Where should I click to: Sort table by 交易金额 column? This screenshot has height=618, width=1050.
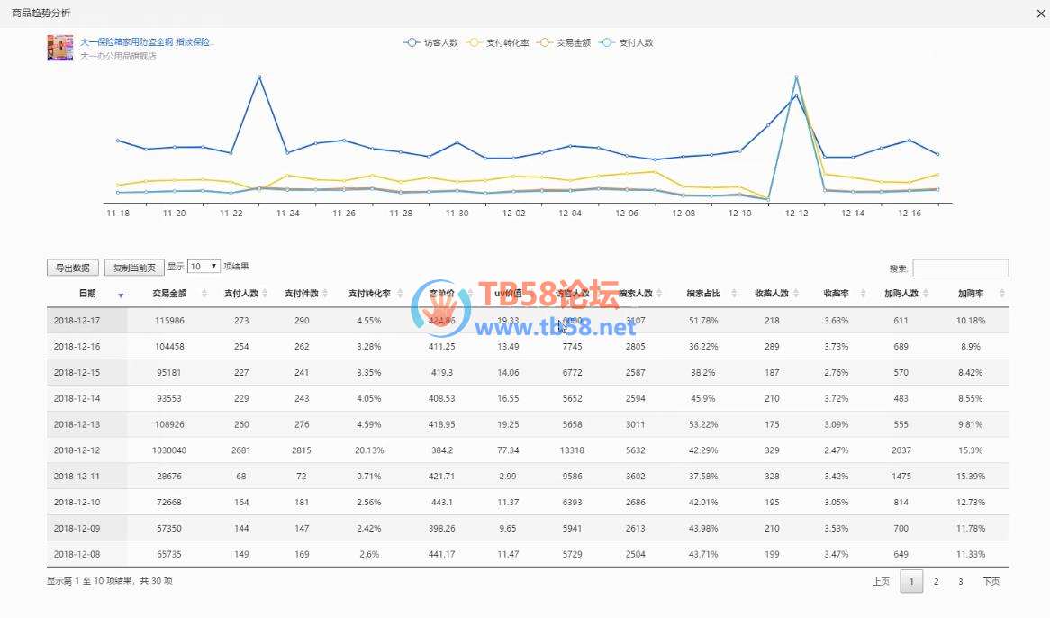pyautogui.click(x=169, y=294)
